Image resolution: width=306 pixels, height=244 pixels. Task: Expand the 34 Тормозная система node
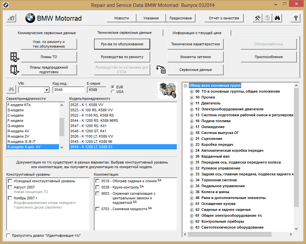192,180
